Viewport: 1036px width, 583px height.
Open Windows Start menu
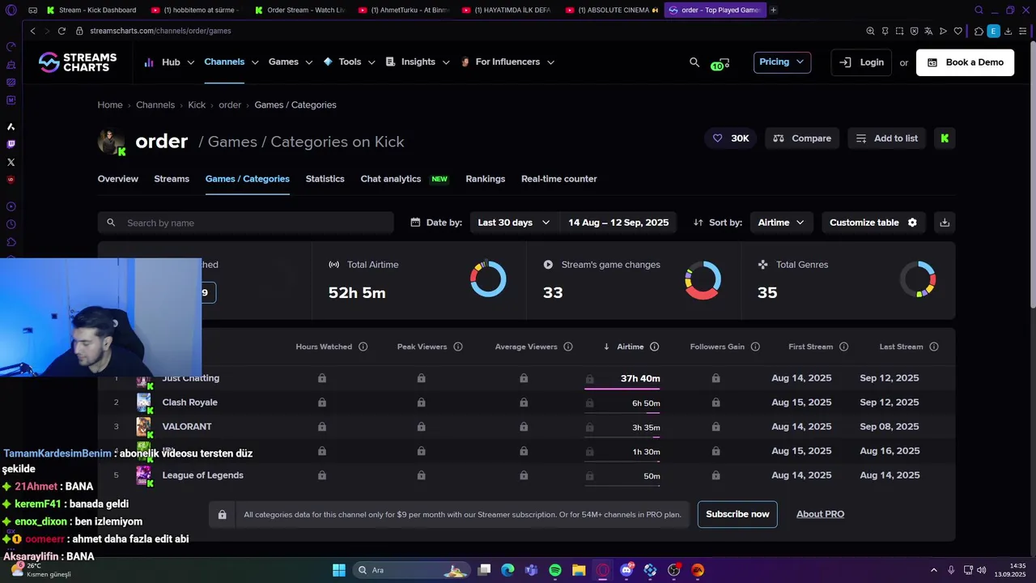tap(339, 570)
